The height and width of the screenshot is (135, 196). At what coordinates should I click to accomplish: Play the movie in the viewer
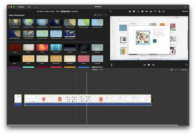click(x=149, y=65)
